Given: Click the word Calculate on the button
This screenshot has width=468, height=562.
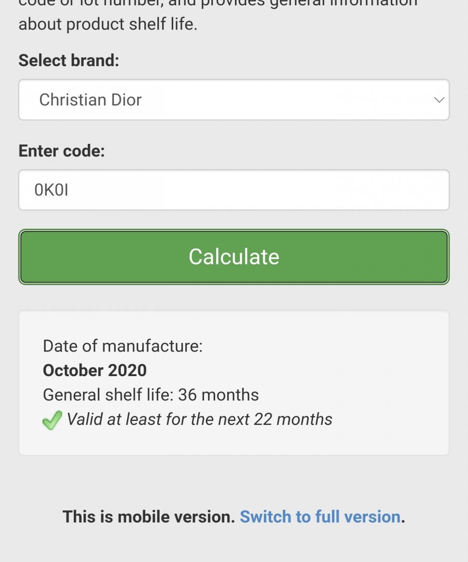Looking at the screenshot, I should pyautogui.click(x=234, y=256).
